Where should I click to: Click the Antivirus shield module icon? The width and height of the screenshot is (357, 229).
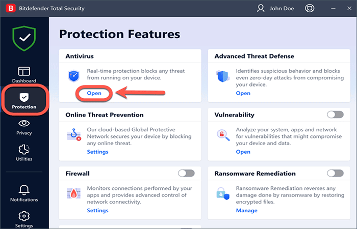74,76
